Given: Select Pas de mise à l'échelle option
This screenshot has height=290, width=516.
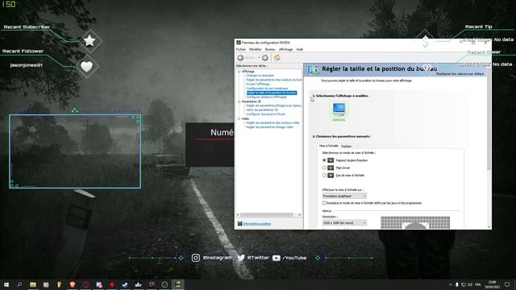Looking at the screenshot, I should [324, 176].
